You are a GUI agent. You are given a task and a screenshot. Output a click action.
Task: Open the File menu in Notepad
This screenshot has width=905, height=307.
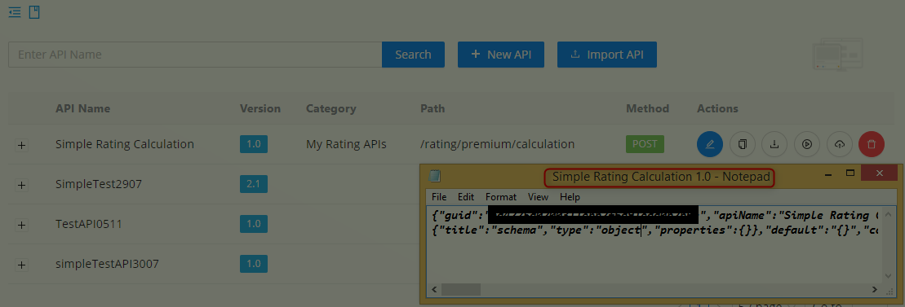tap(439, 197)
